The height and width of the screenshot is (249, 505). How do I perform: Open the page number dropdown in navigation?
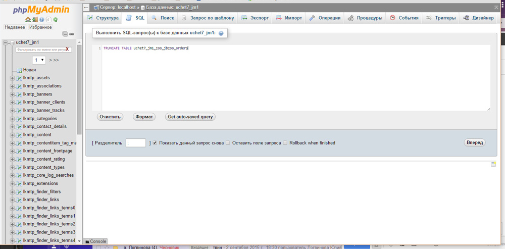click(39, 60)
